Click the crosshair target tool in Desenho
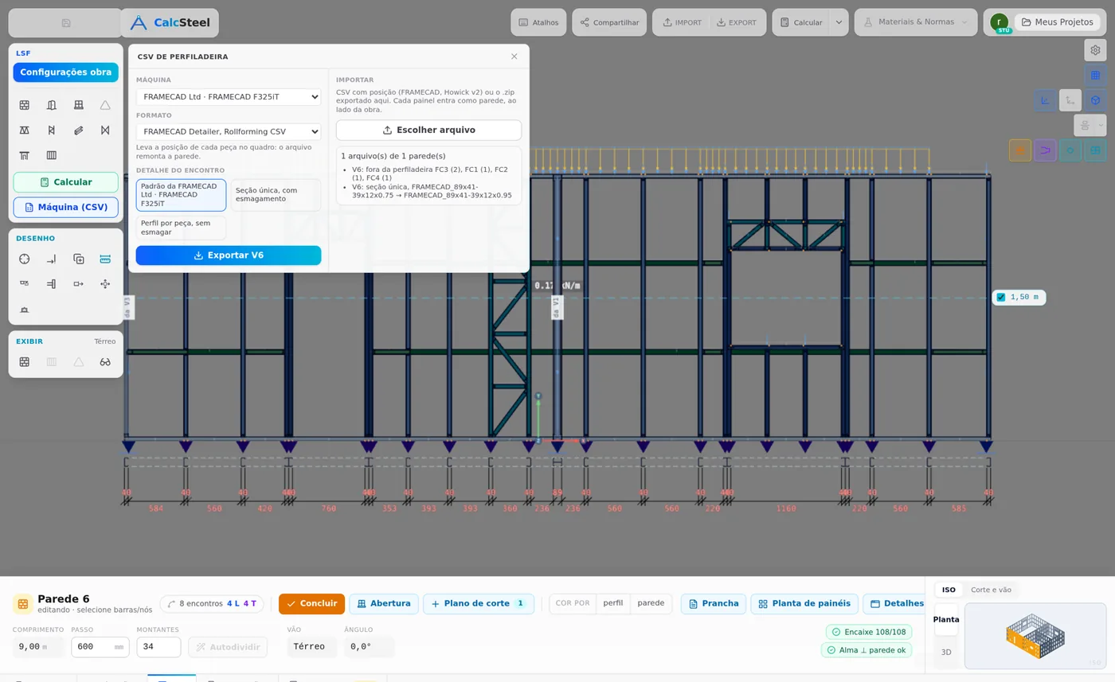 point(25,259)
